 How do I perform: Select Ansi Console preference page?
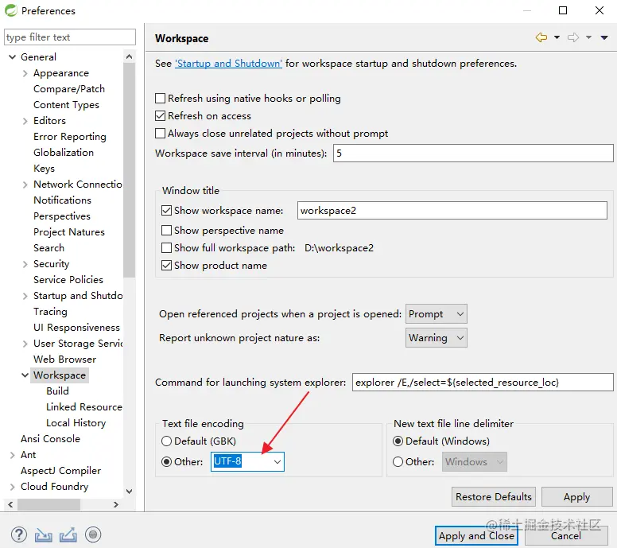coord(50,438)
